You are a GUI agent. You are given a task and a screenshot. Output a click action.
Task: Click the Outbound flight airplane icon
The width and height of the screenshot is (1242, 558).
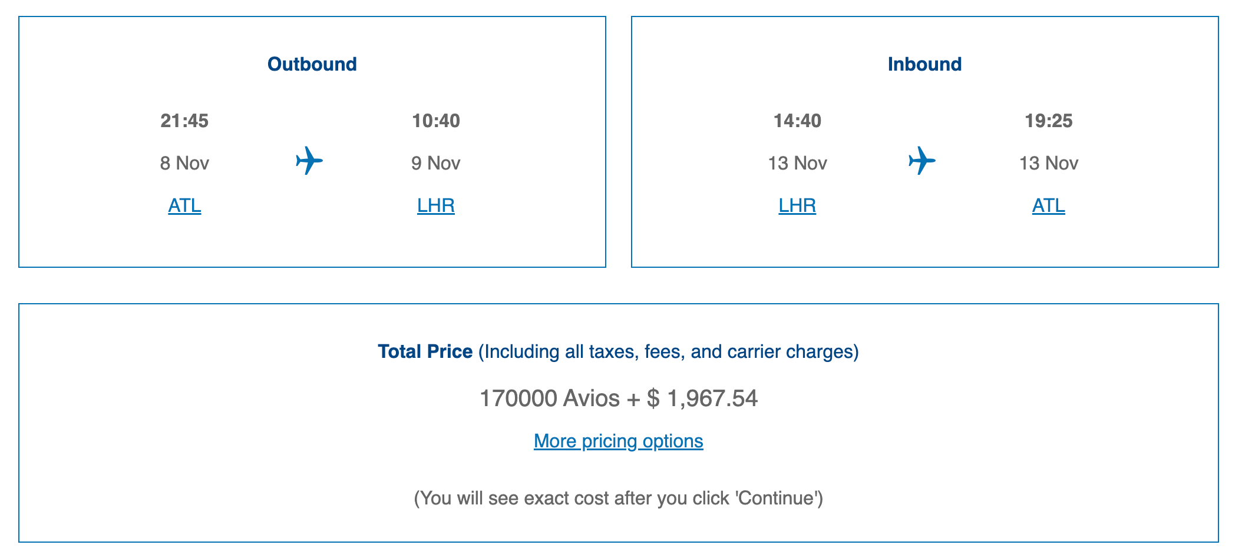309,161
